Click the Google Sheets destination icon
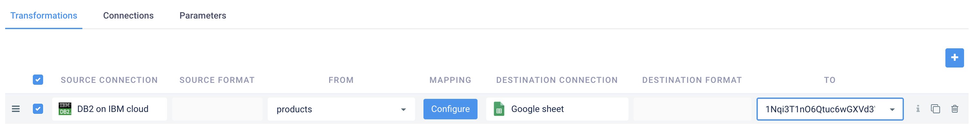Screen dimensions: 975x135 [499, 109]
